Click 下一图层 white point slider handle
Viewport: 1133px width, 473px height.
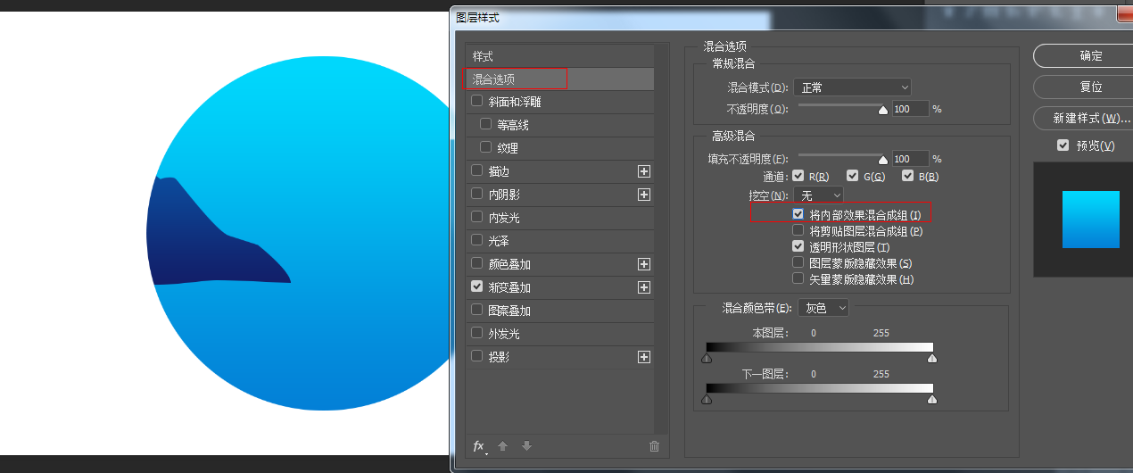(x=932, y=400)
